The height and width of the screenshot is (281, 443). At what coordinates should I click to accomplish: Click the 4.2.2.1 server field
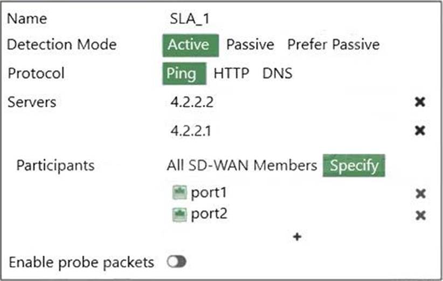tap(191, 131)
